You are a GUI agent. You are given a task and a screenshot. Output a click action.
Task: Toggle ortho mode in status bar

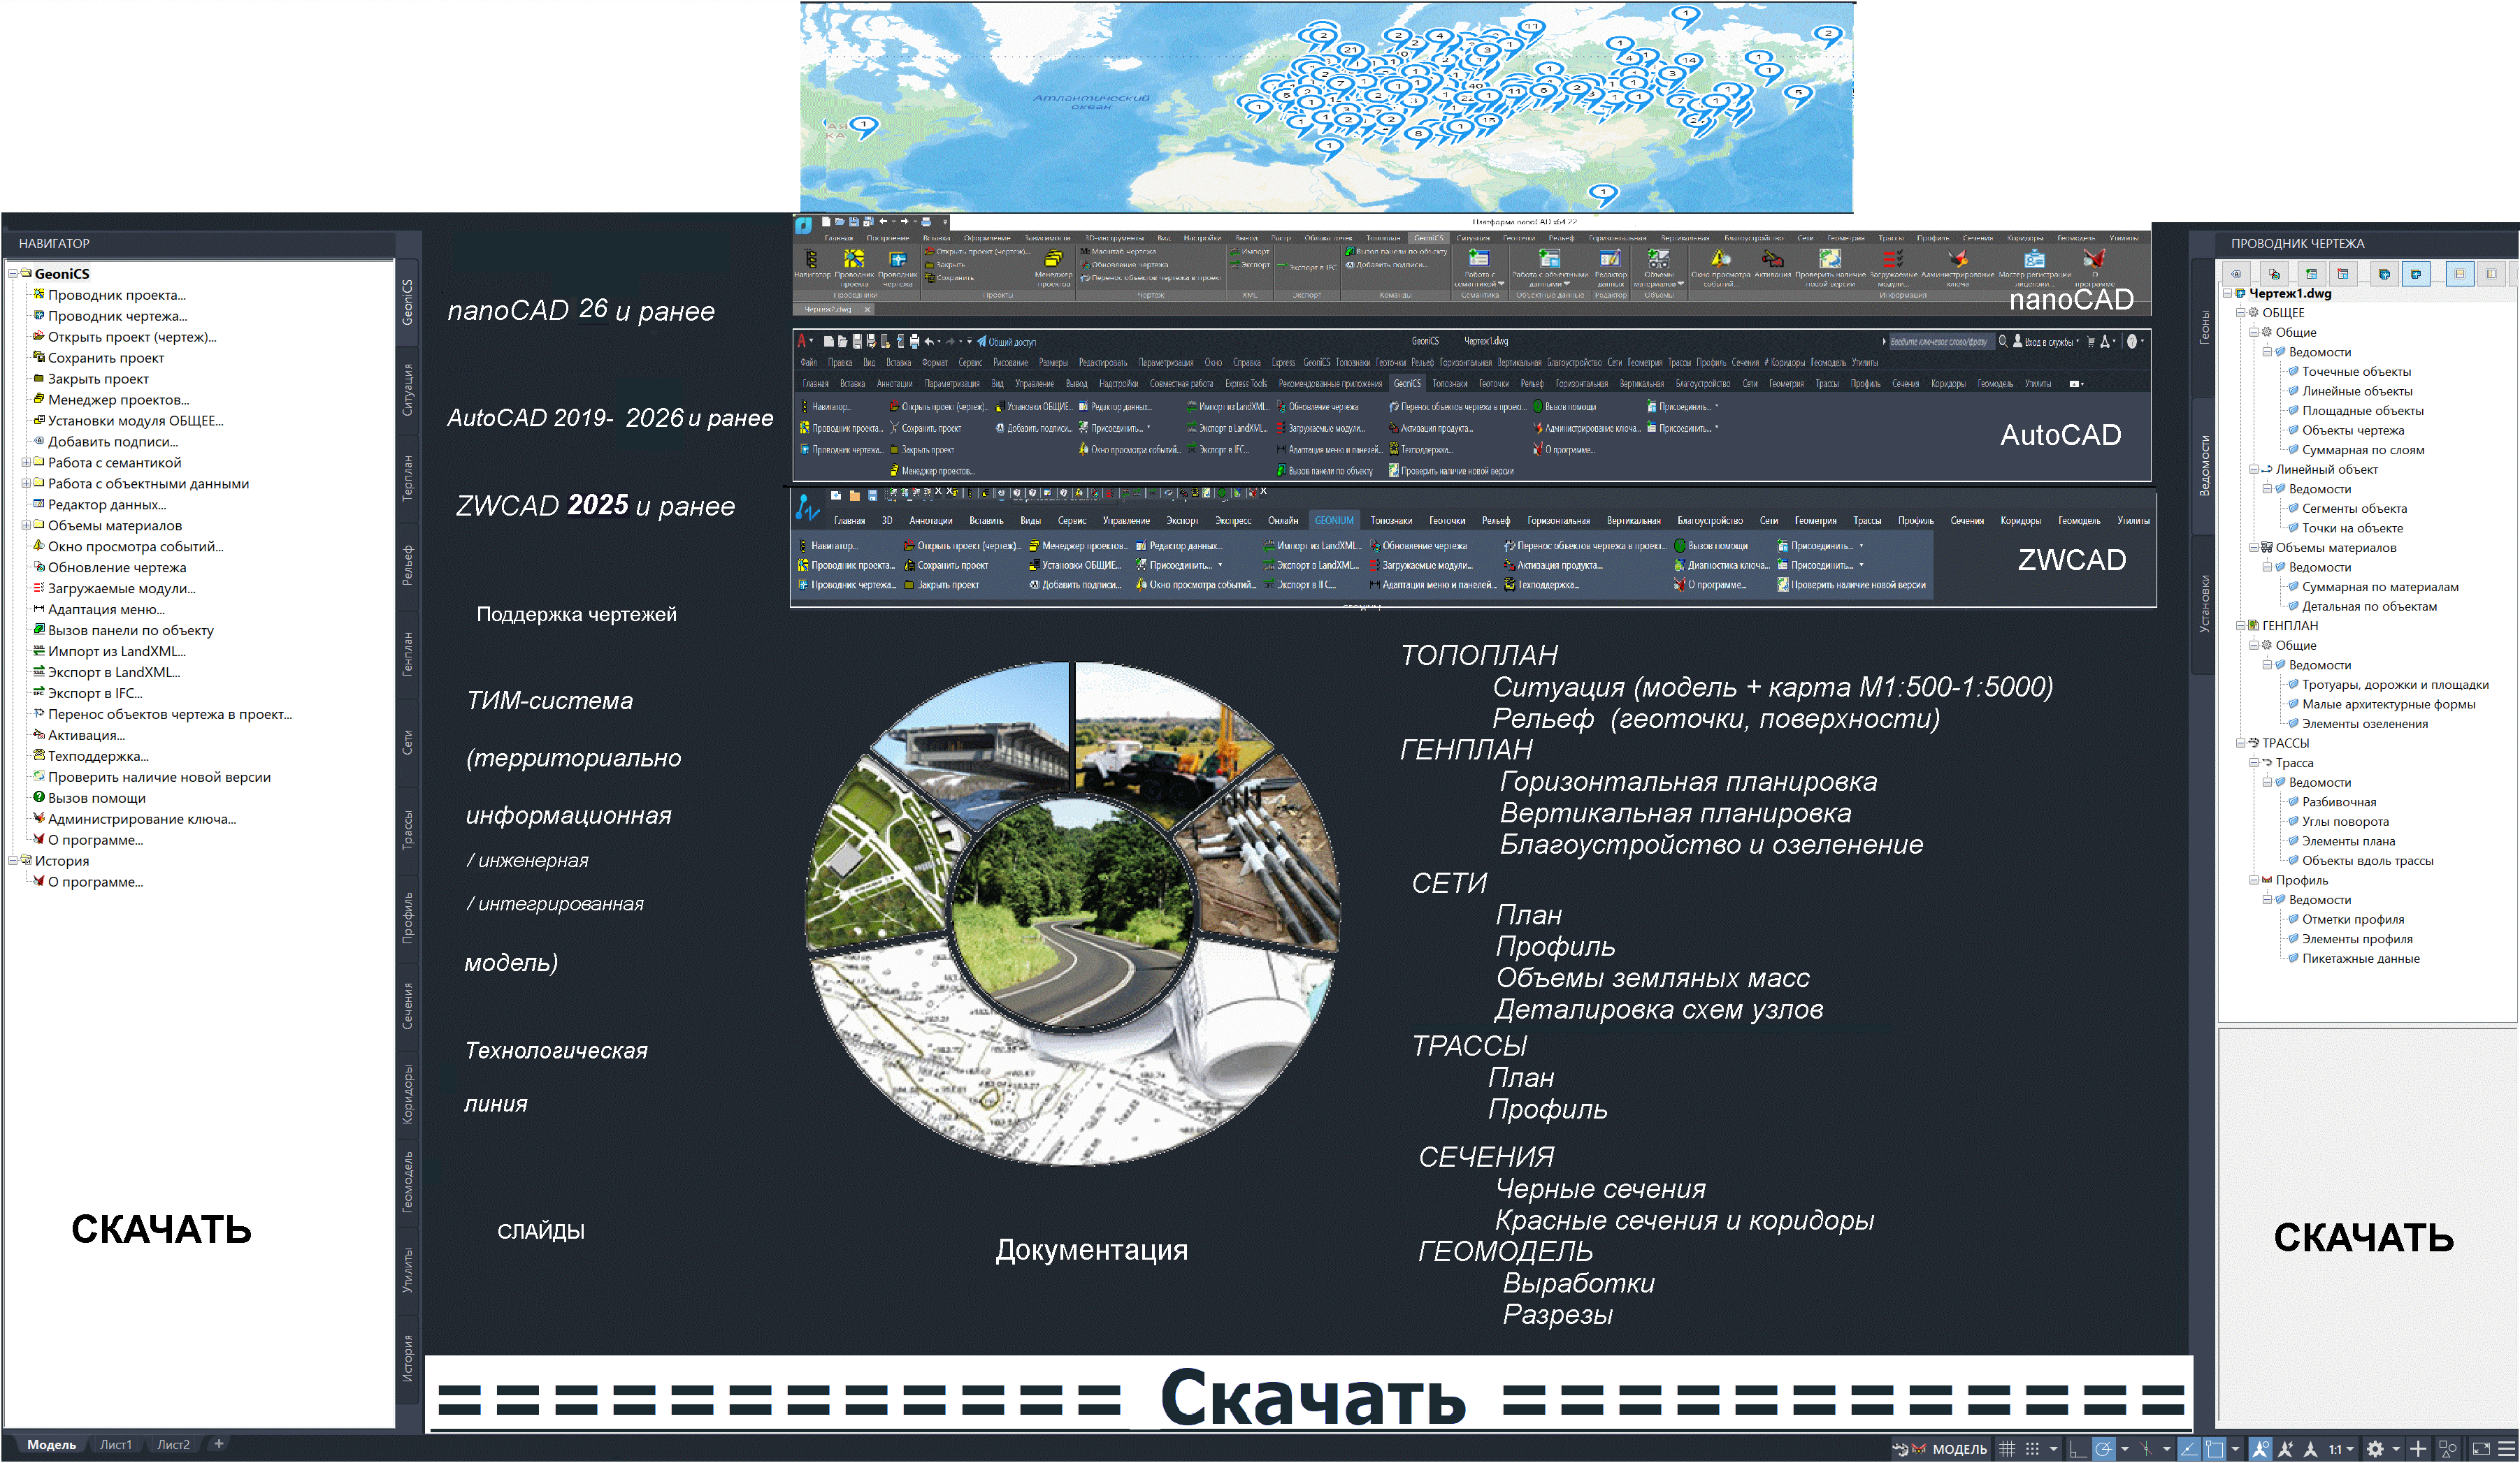[2078, 1449]
